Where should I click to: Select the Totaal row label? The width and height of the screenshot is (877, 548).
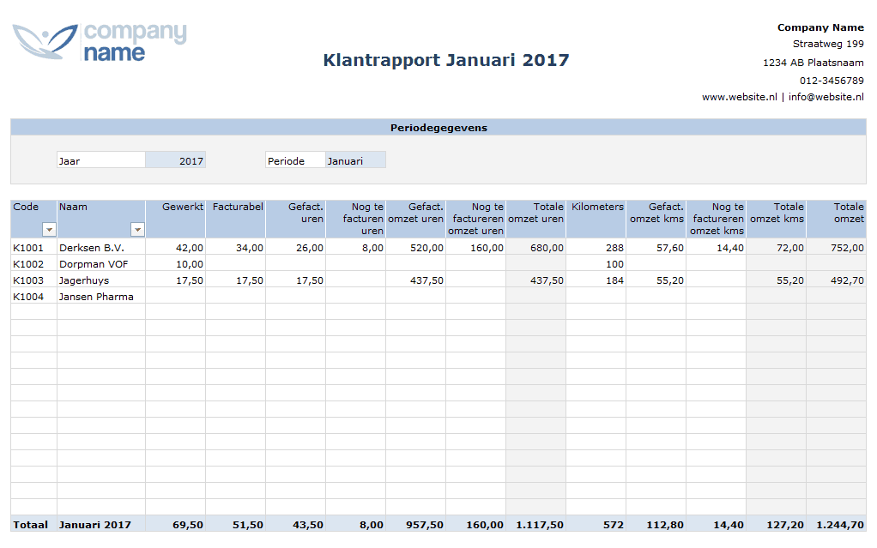30,524
